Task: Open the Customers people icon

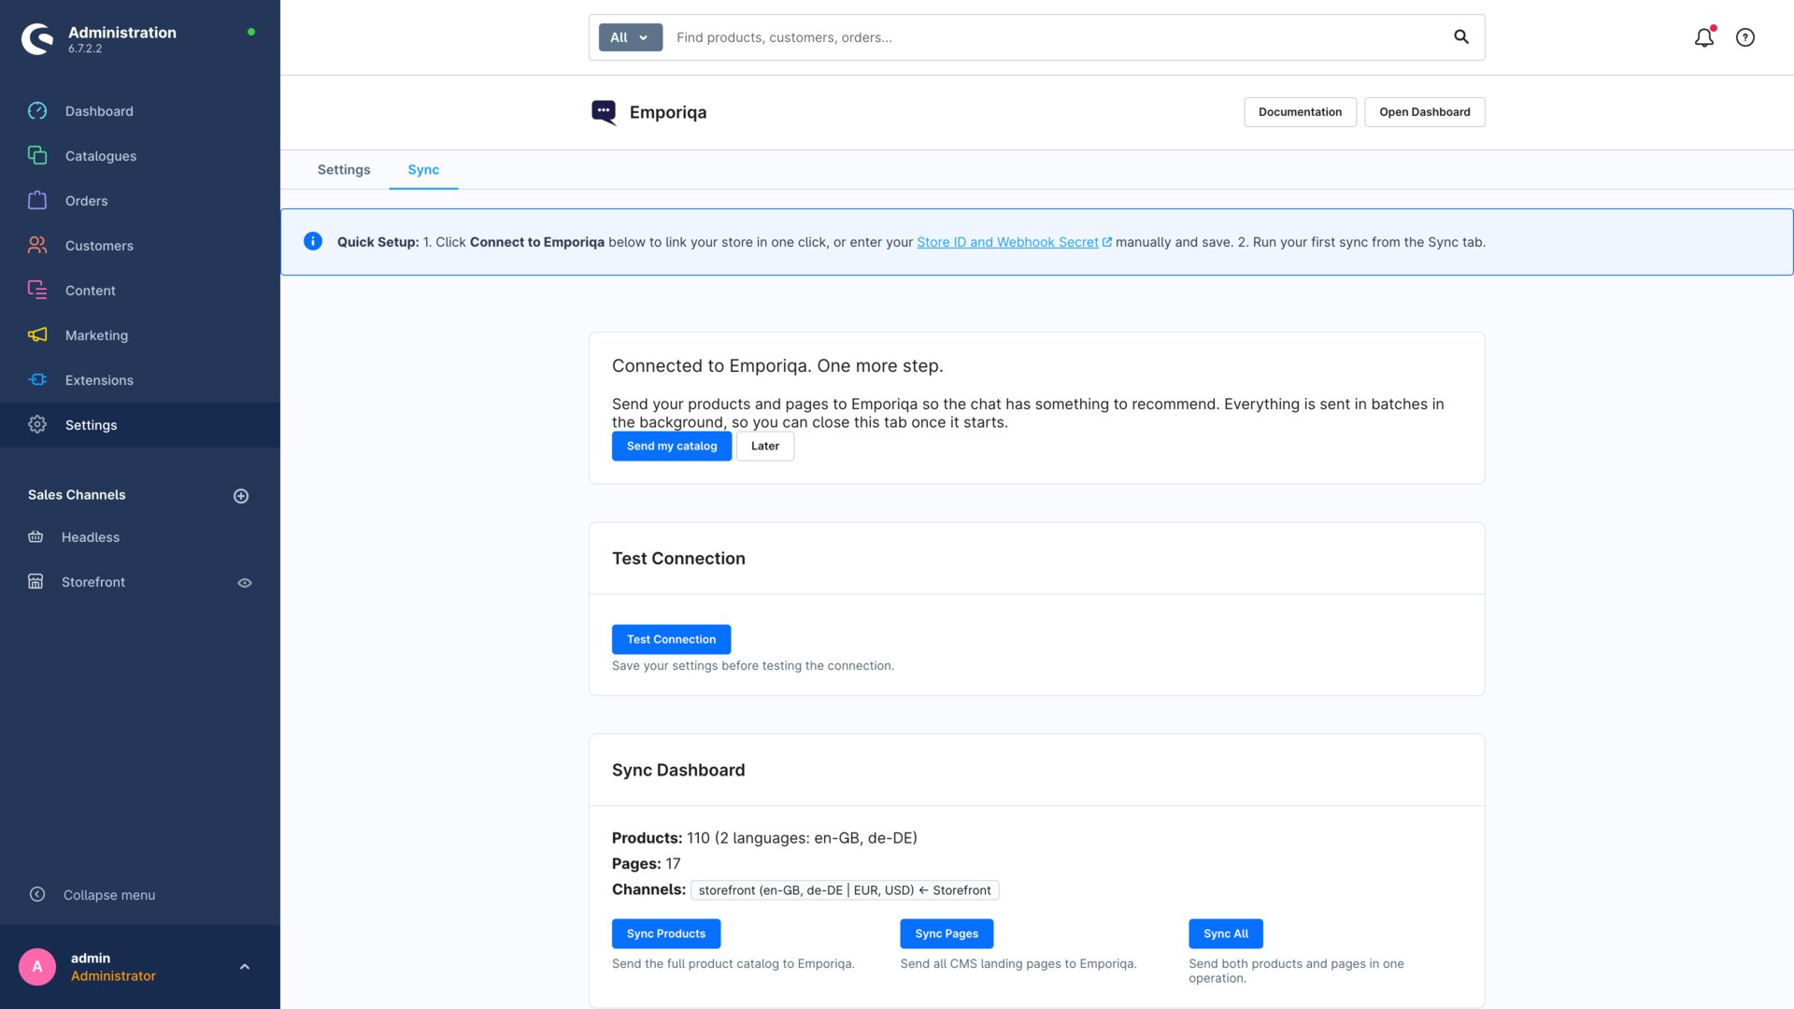Action: tap(37, 245)
